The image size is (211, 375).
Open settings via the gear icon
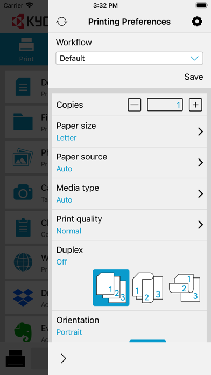(x=197, y=22)
